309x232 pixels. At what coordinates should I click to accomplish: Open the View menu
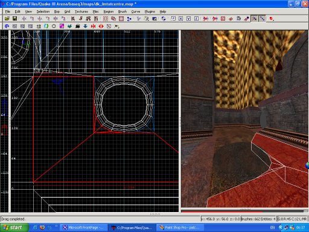point(28,11)
